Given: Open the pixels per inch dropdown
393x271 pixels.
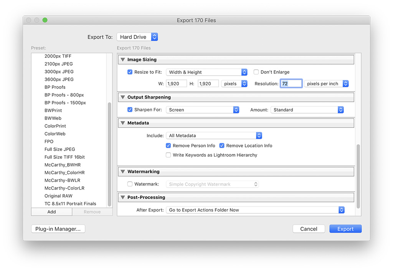Looking at the screenshot, I should 326,84.
